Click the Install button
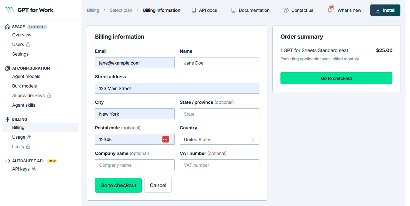 pos(385,10)
